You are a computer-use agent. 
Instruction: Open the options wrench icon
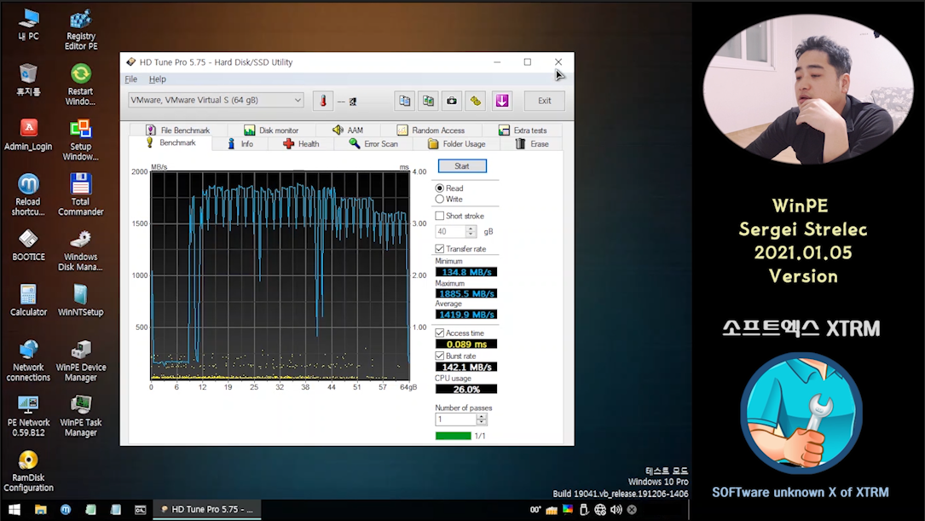click(x=476, y=101)
